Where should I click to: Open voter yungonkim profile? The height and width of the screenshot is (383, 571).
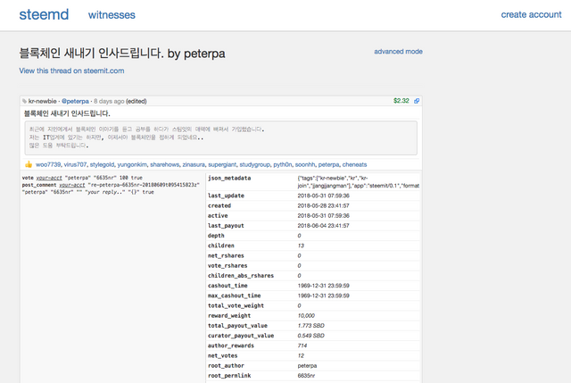pos(132,164)
